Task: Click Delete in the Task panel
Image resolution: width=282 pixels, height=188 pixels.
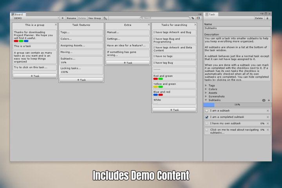Action: point(259,18)
